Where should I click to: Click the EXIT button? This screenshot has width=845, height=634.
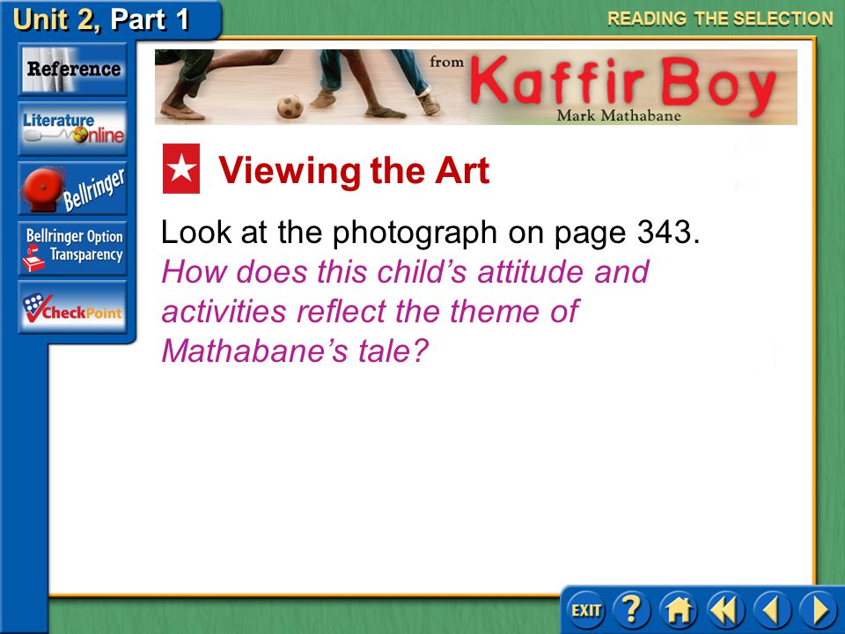coord(586,610)
